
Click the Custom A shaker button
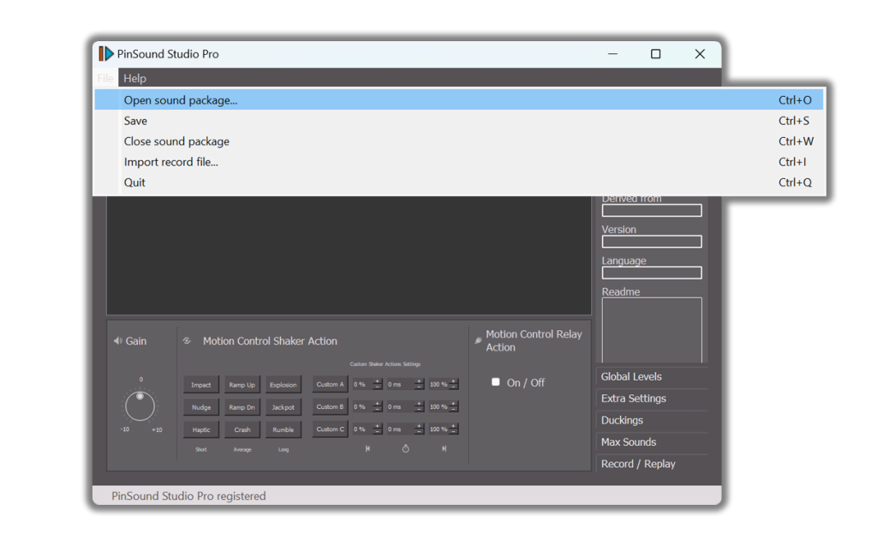(x=330, y=384)
